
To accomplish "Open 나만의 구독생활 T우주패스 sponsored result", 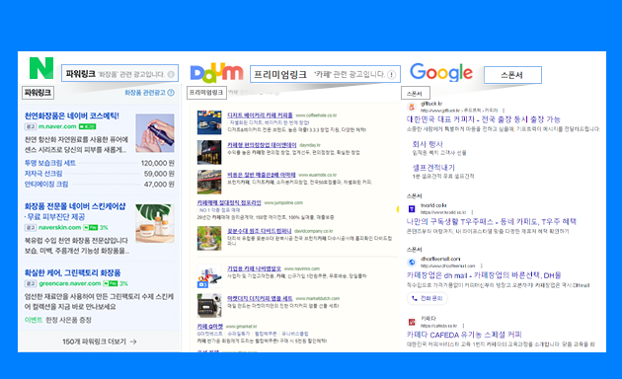I will (491, 221).
